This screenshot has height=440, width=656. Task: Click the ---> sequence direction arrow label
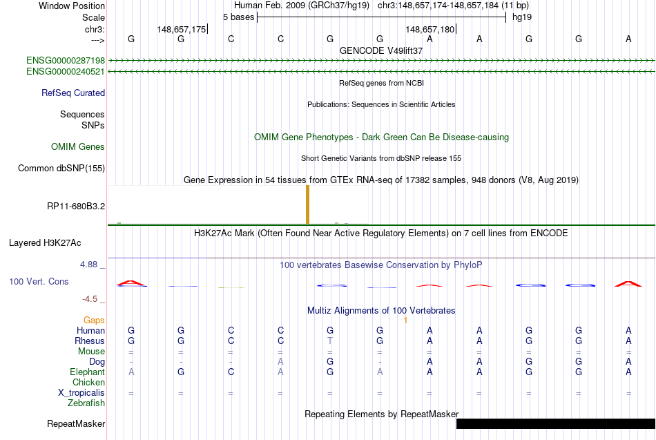click(97, 40)
